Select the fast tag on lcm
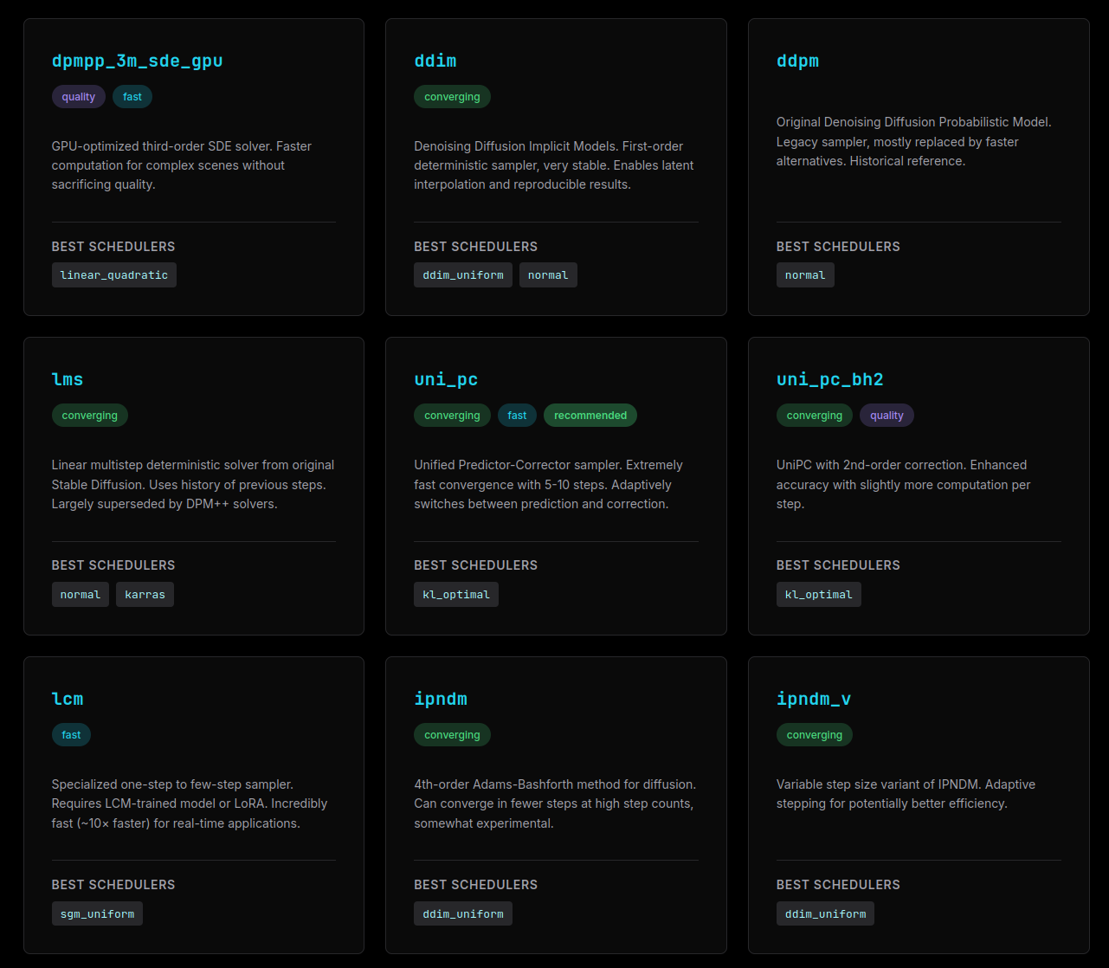 pos(71,734)
